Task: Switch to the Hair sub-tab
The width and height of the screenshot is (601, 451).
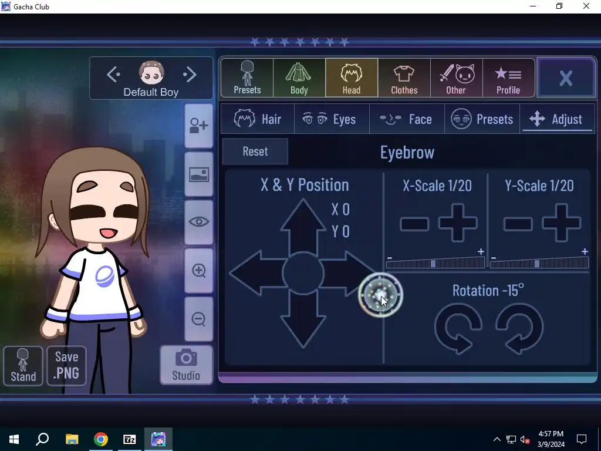Action: pyautogui.click(x=258, y=119)
